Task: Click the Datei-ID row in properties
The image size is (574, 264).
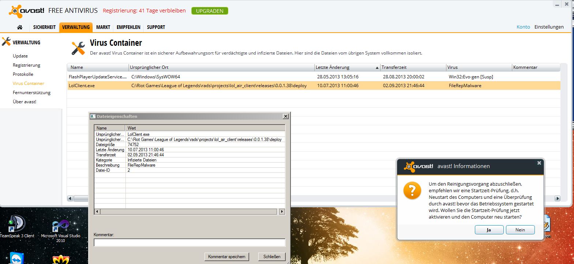Action: [x=190, y=170]
